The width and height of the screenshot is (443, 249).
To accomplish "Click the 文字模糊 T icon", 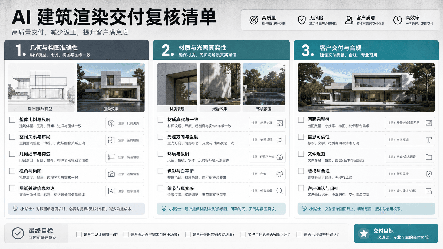I will [x=429, y=140].
